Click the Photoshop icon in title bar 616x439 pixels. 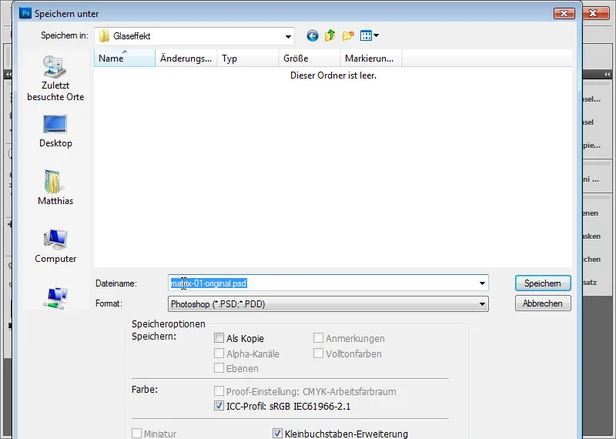[25, 13]
